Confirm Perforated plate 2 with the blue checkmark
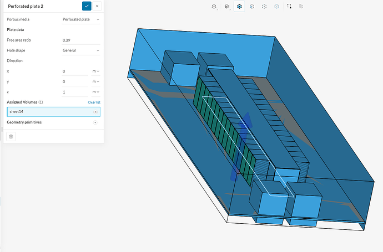This screenshot has width=383, height=252. point(87,6)
